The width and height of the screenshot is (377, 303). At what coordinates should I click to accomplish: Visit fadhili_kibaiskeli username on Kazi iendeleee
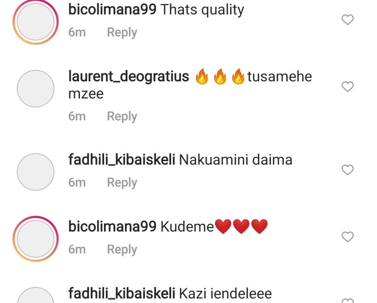click(x=121, y=294)
